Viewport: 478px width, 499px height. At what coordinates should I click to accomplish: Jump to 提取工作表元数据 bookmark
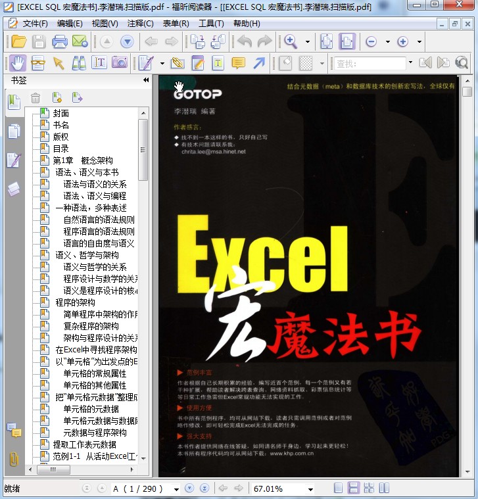coord(84,444)
